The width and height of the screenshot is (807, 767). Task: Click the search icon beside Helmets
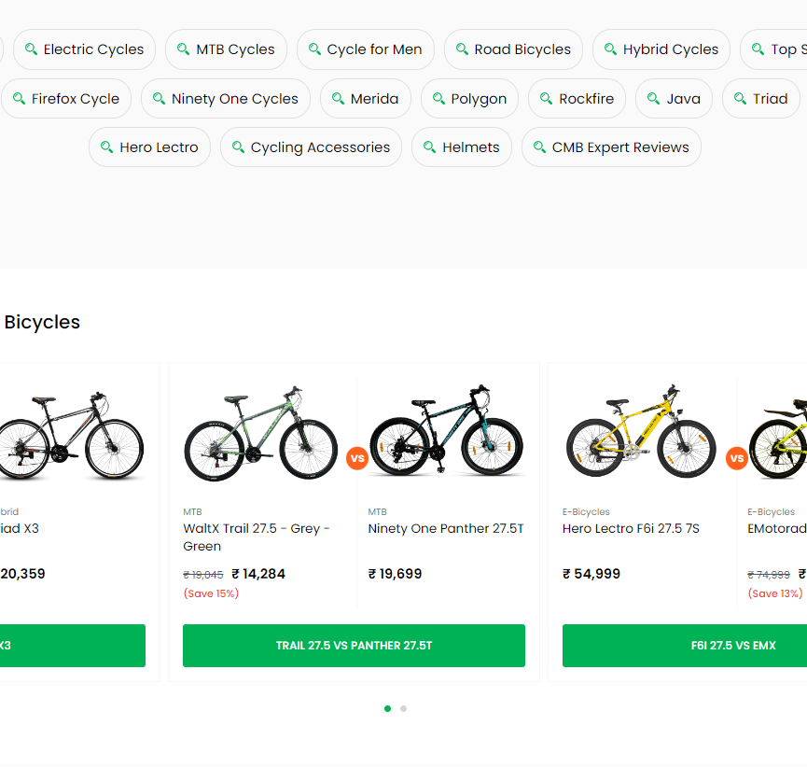(x=429, y=147)
